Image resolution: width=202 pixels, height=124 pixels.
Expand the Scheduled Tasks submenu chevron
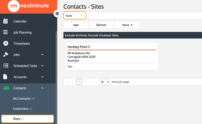(x=43, y=66)
